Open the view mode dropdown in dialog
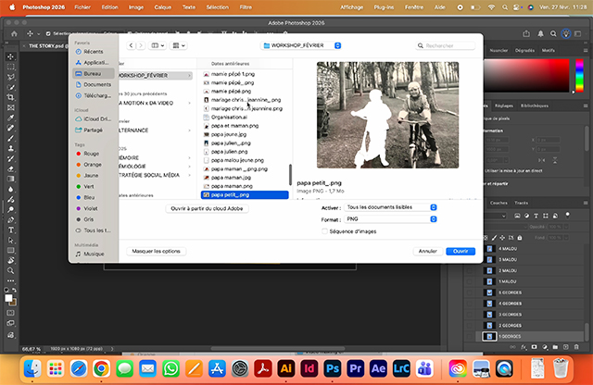Screen dimensions: 593x385 pyautogui.click(x=158, y=45)
